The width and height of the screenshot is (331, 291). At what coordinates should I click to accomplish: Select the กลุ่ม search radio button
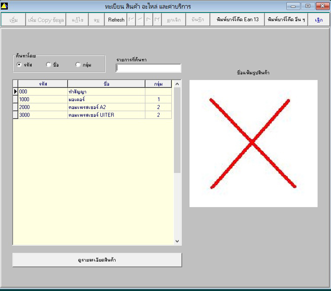(x=78, y=65)
